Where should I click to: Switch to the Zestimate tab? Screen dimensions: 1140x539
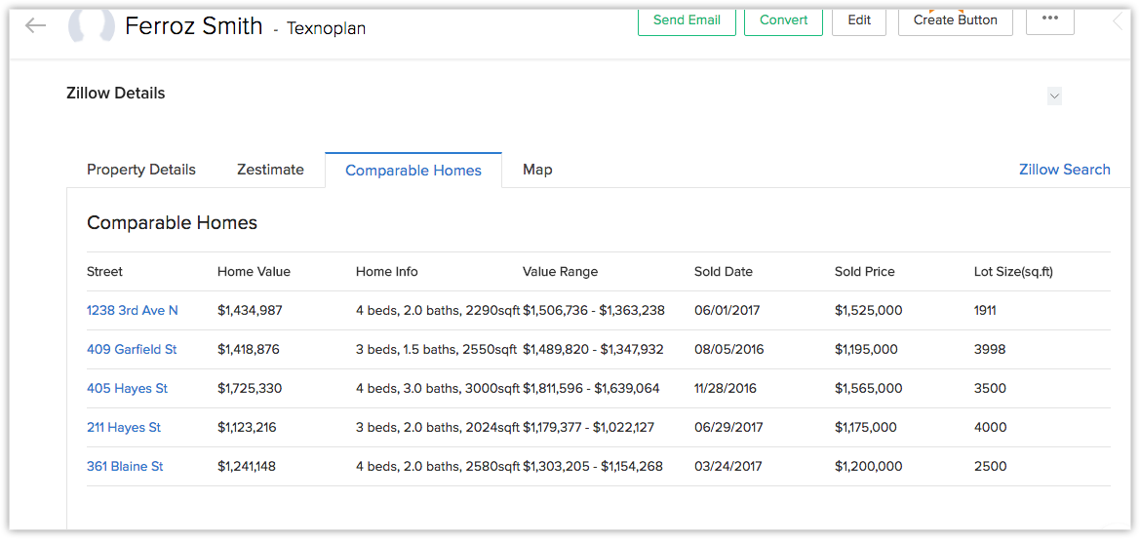point(270,170)
